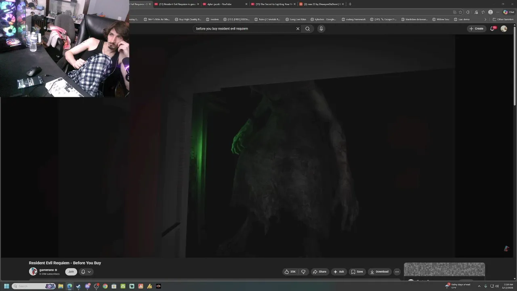Open the Long Live Kitan bookmark
Screen dimensions: 517x291
point(296,19)
